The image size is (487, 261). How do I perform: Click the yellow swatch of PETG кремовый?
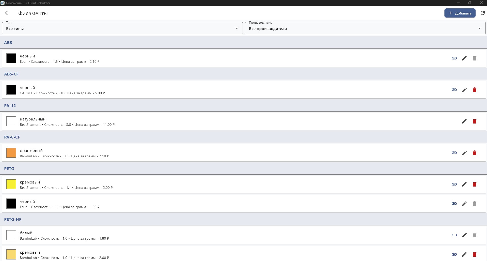coord(11,184)
